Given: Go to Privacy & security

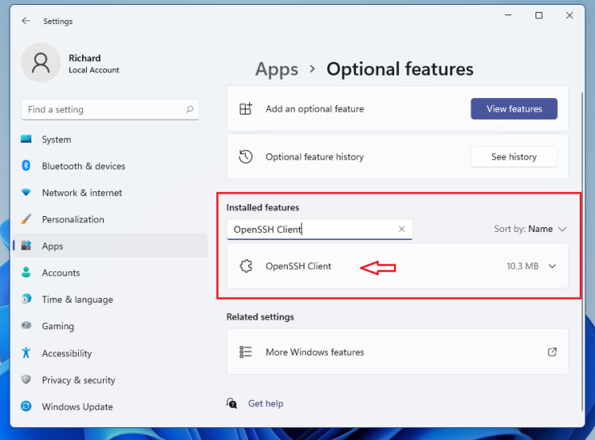Looking at the screenshot, I should (x=78, y=381).
